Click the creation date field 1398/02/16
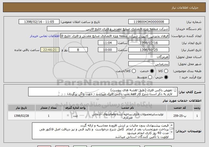The height and width of the screenshot is (147, 209). click(x=149, y=43)
